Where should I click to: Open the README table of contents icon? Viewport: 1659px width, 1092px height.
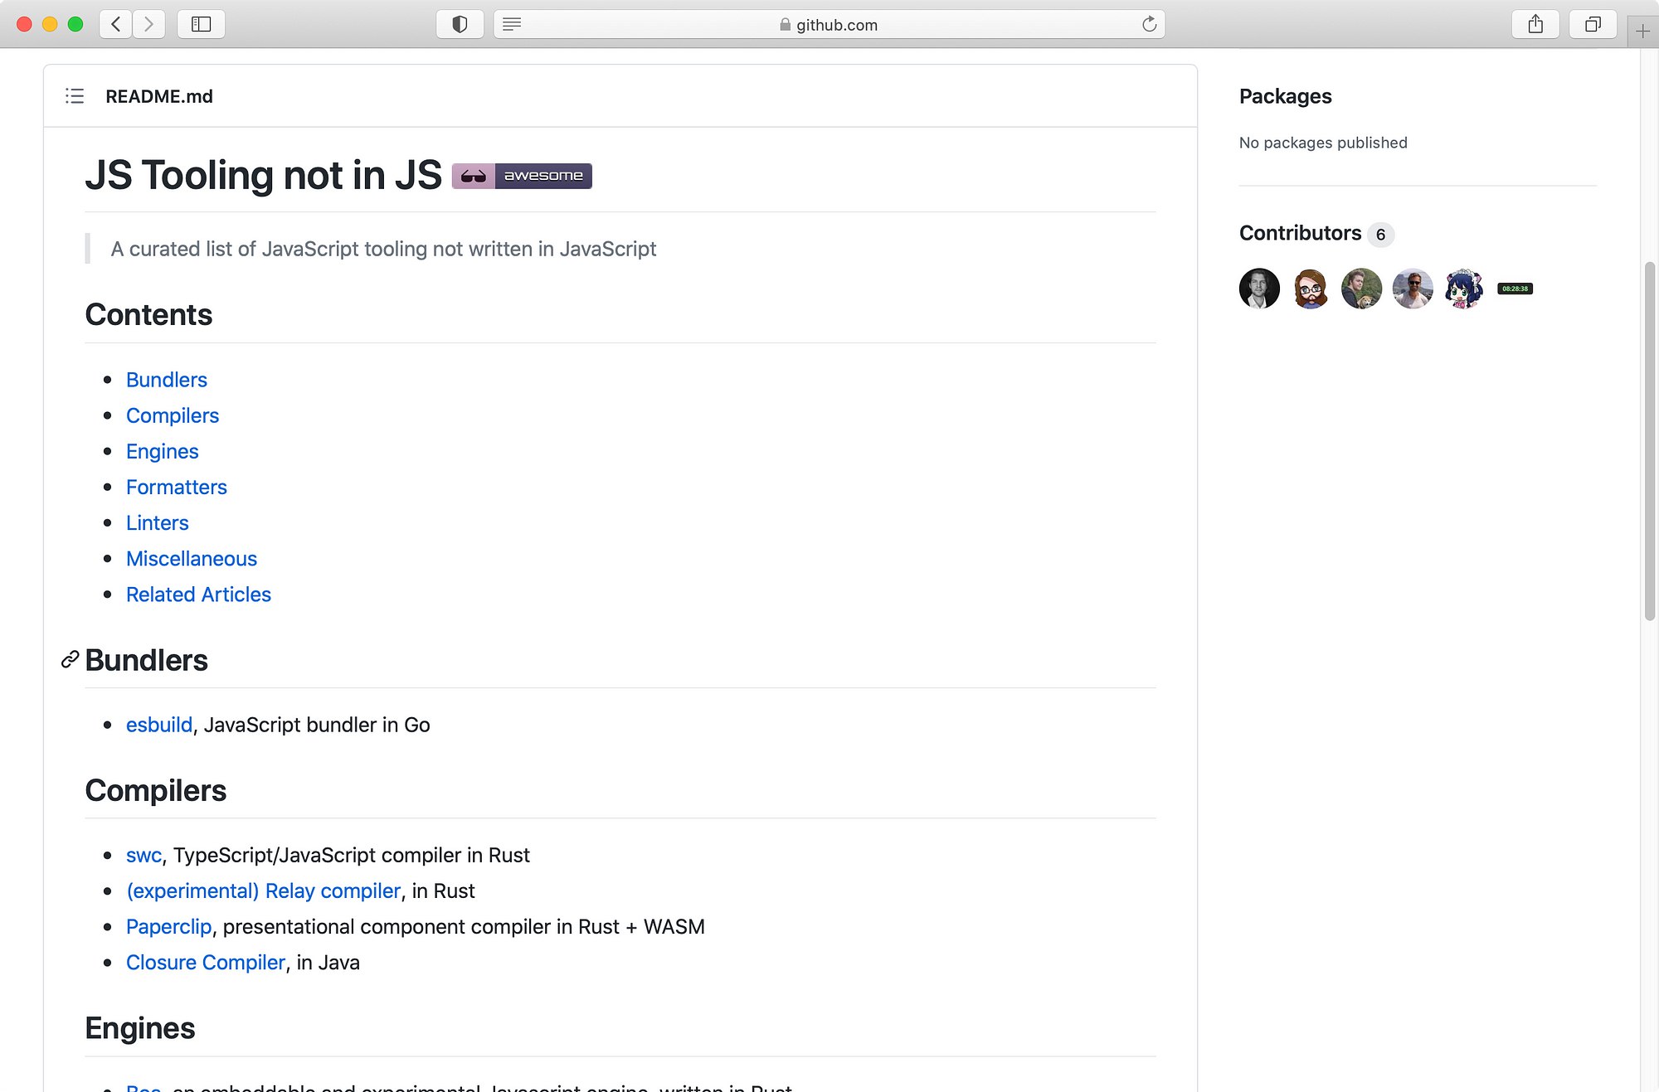pos(75,96)
